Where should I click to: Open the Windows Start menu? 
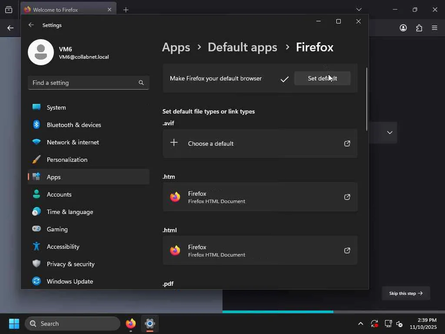click(14, 324)
